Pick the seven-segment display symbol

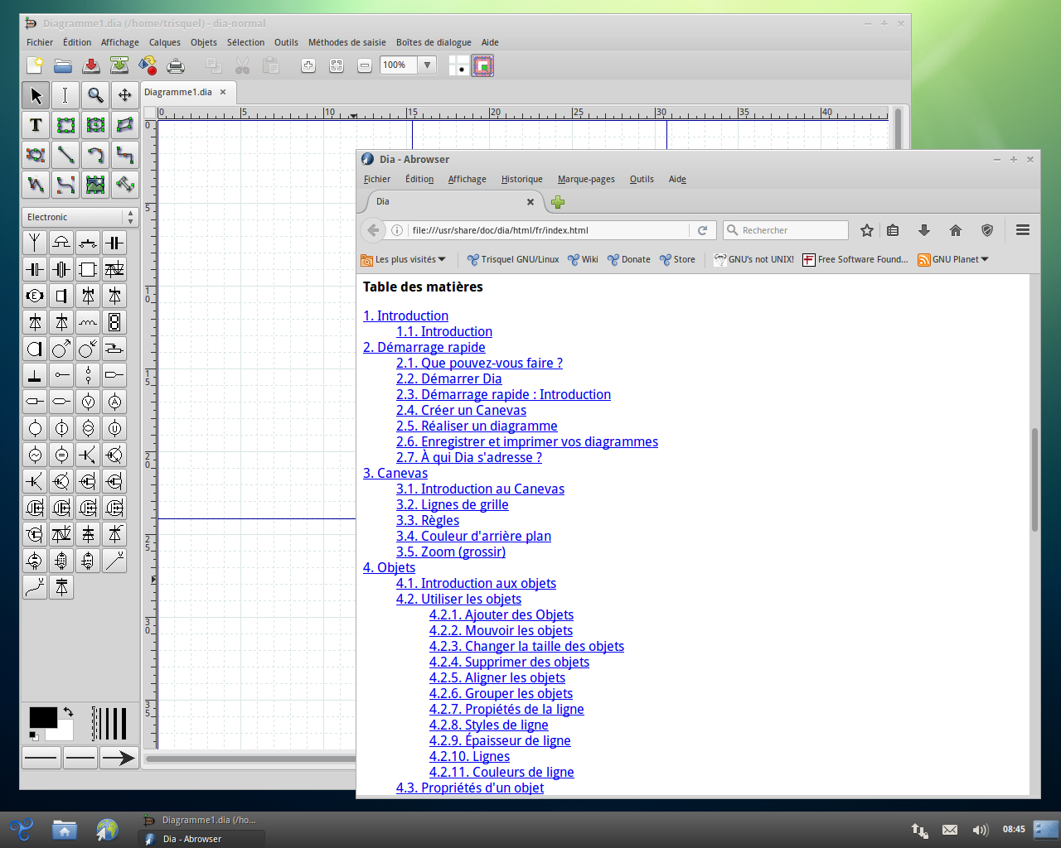pyautogui.click(x=114, y=322)
